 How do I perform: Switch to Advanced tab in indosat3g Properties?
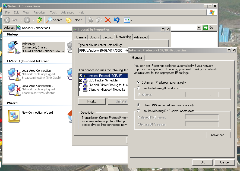141,37
